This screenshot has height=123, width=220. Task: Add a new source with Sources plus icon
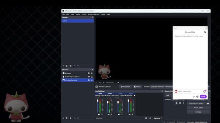coord(63,118)
